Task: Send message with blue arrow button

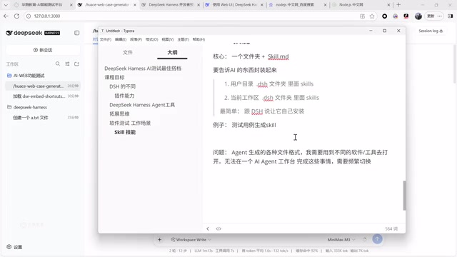Action: point(378,239)
